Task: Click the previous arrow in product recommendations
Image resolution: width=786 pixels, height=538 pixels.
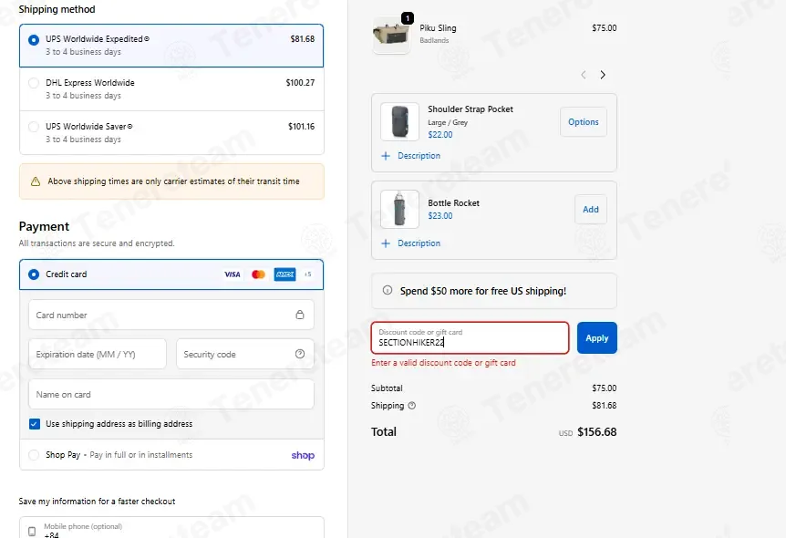Action: click(x=584, y=75)
